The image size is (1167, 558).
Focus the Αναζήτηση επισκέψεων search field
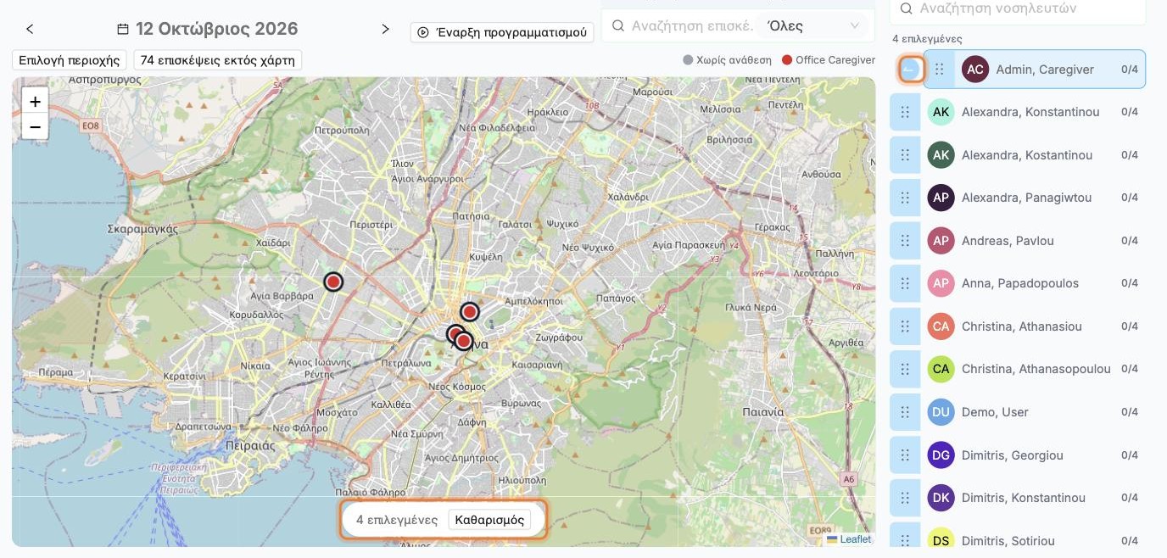pos(691,25)
